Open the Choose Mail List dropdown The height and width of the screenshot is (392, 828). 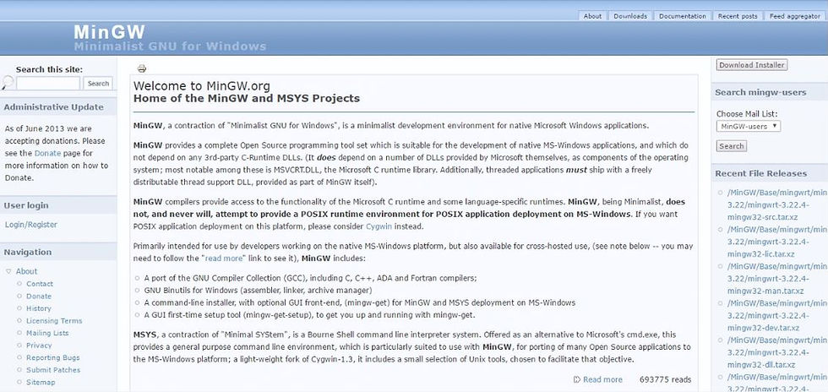(x=749, y=126)
